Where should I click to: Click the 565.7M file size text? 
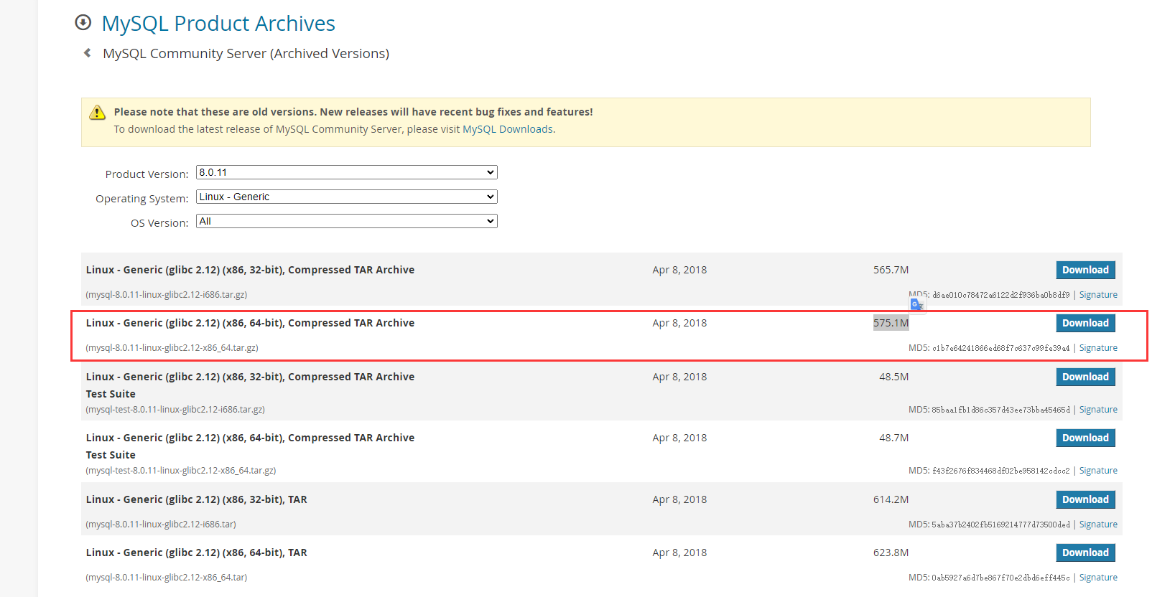(x=891, y=270)
